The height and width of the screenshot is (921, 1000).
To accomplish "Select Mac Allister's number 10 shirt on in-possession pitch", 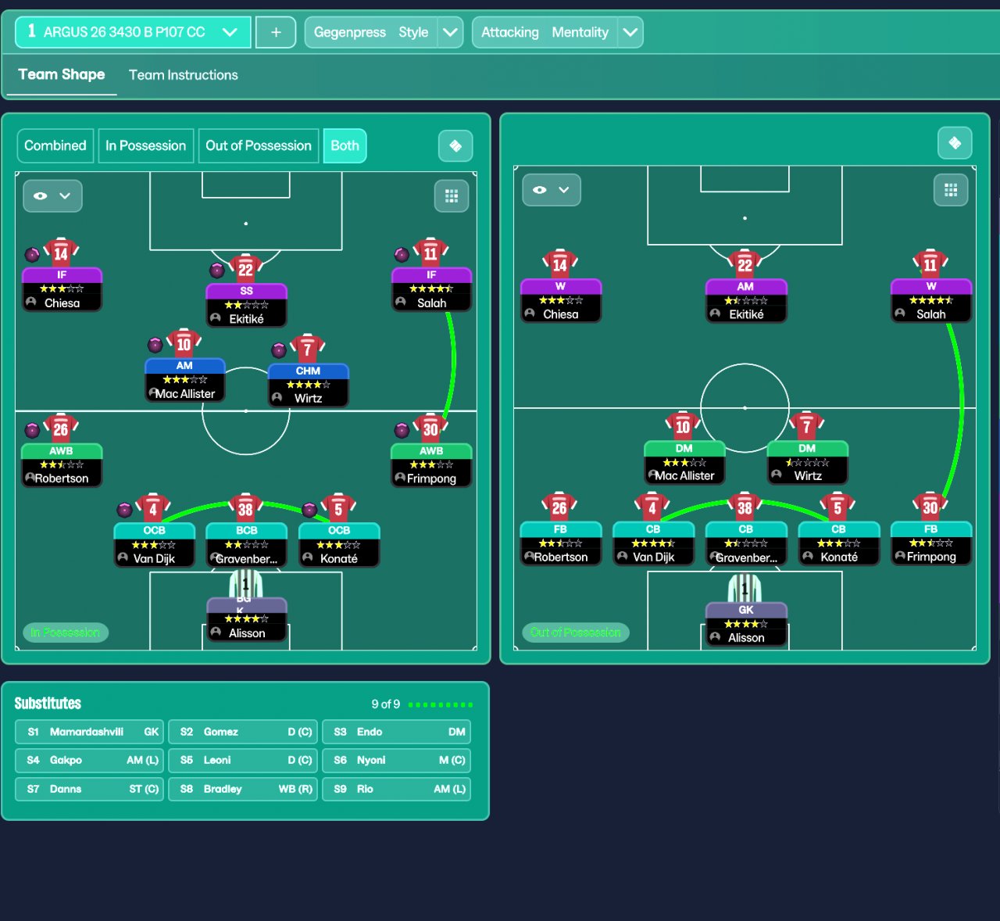I will click(184, 343).
